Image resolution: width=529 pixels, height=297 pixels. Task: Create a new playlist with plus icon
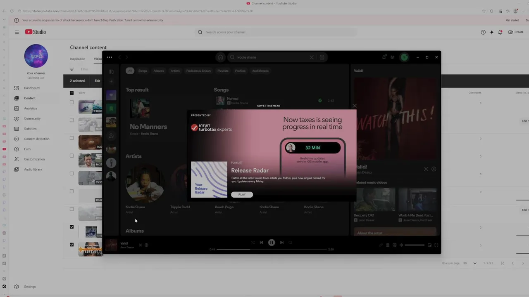click(x=111, y=82)
